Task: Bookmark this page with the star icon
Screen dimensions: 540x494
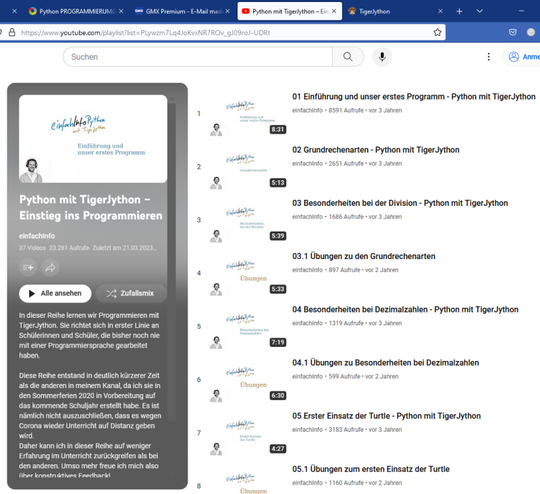Action: tap(437, 32)
